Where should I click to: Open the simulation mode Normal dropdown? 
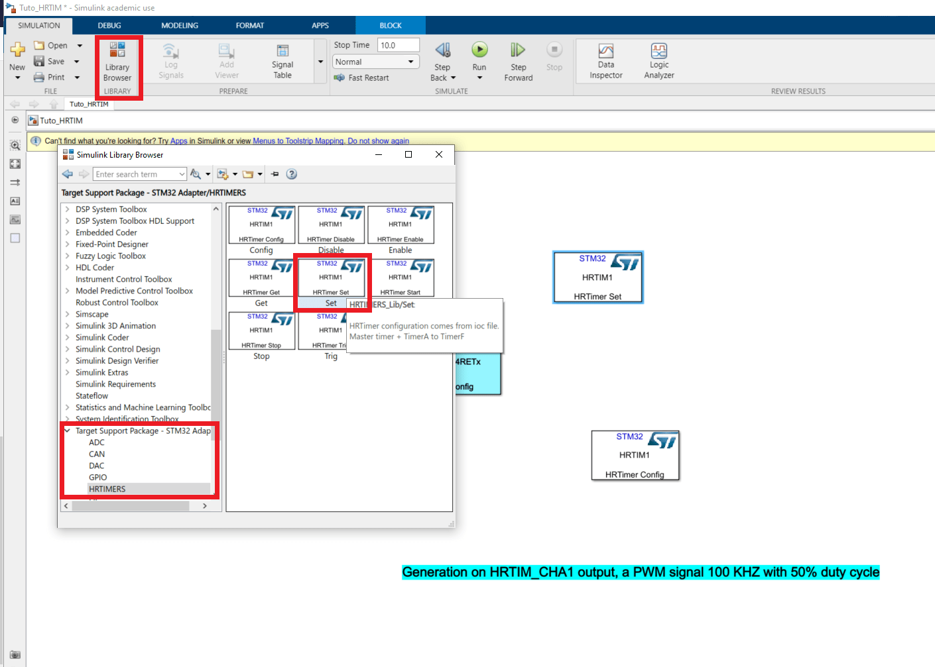[375, 62]
